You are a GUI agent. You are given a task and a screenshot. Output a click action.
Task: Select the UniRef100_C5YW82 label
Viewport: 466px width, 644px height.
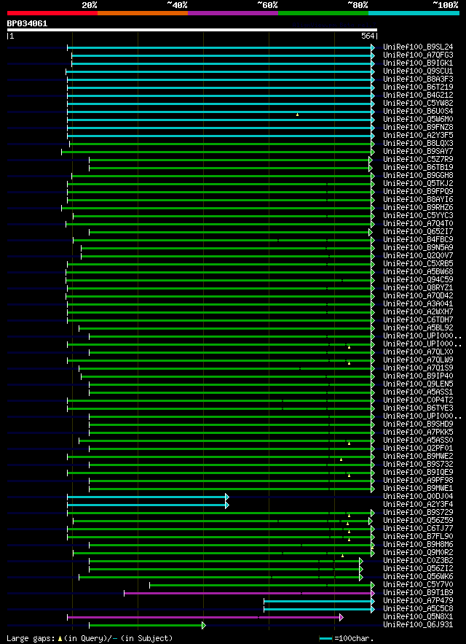(x=418, y=103)
